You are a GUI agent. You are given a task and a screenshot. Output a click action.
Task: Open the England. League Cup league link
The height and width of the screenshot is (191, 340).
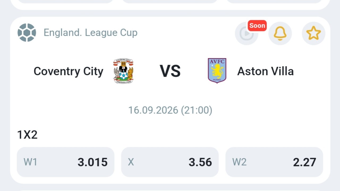click(x=91, y=33)
